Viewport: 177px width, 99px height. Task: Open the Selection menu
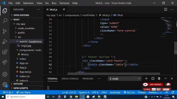coord(28,3)
